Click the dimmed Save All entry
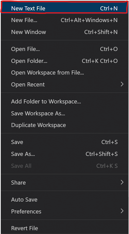 click(64, 166)
